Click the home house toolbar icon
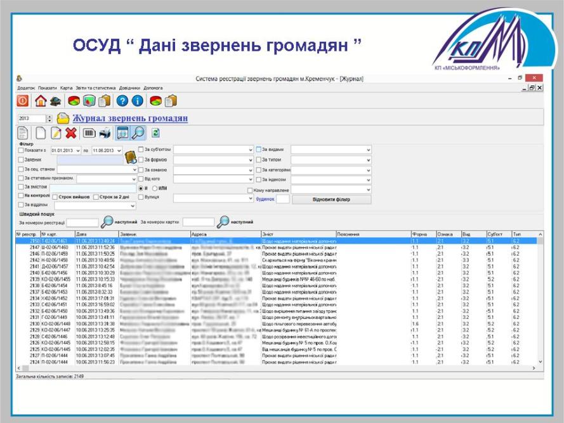 click(40, 101)
